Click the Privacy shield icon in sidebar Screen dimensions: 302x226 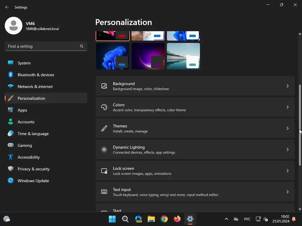[x=11, y=169]
